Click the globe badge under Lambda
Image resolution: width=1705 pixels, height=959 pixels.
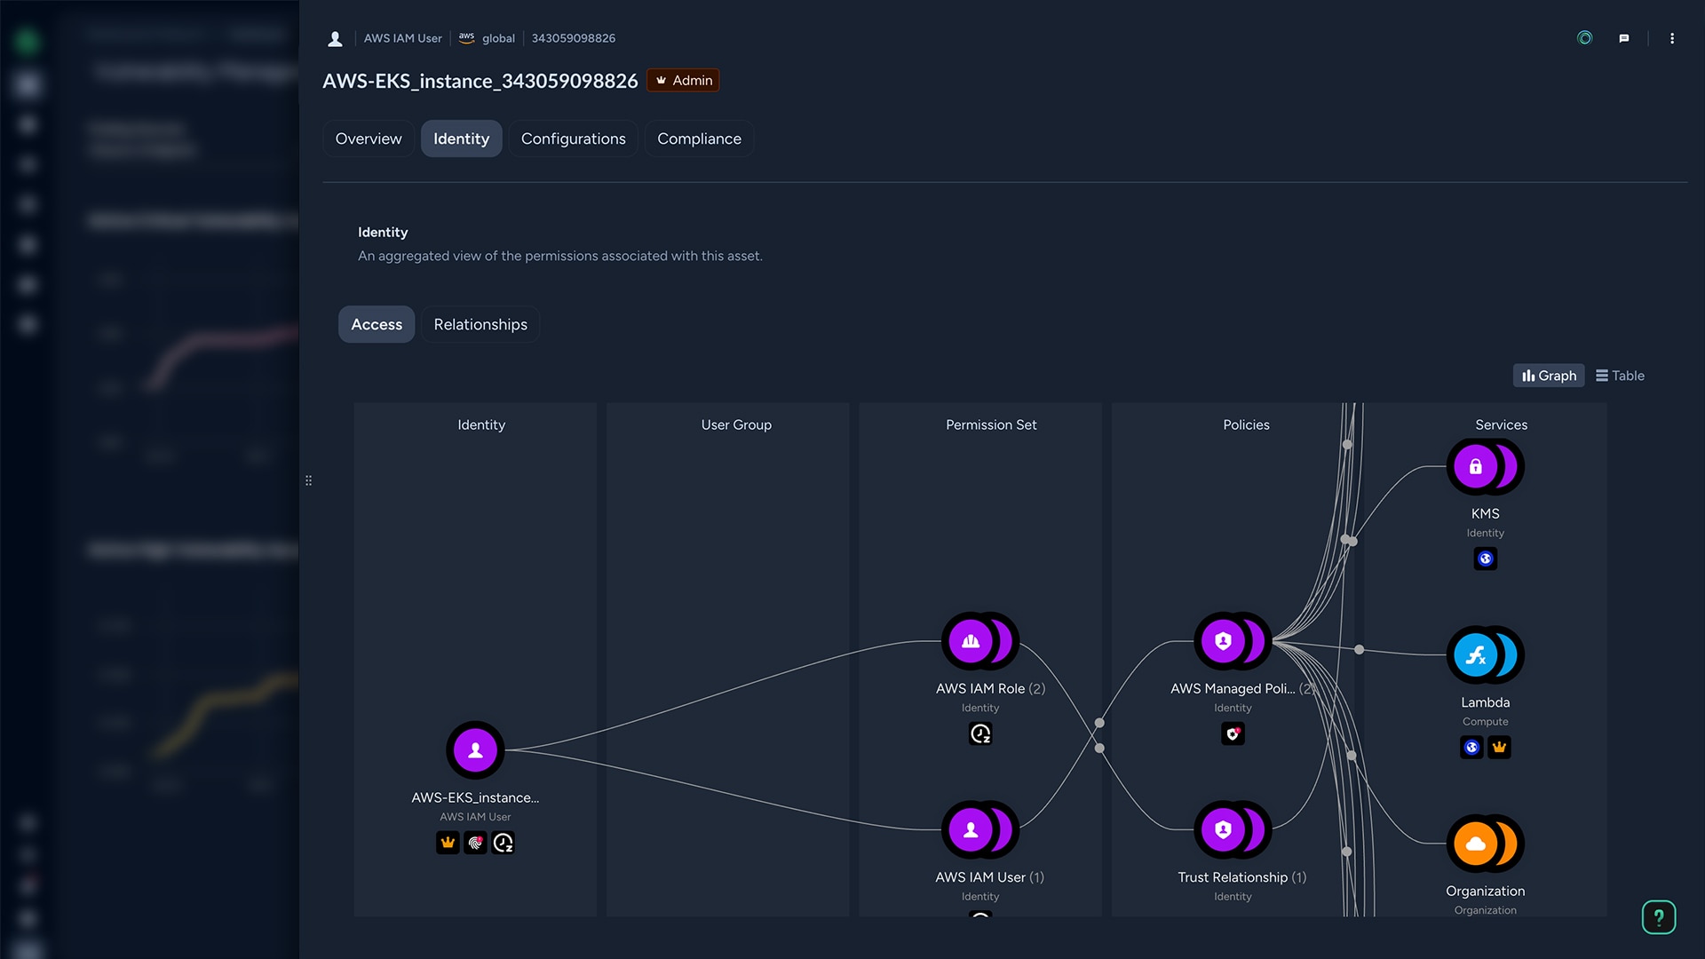[1471, 748]
